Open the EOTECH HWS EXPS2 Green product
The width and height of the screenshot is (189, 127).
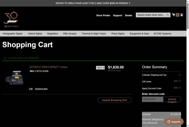coord(48,67)
